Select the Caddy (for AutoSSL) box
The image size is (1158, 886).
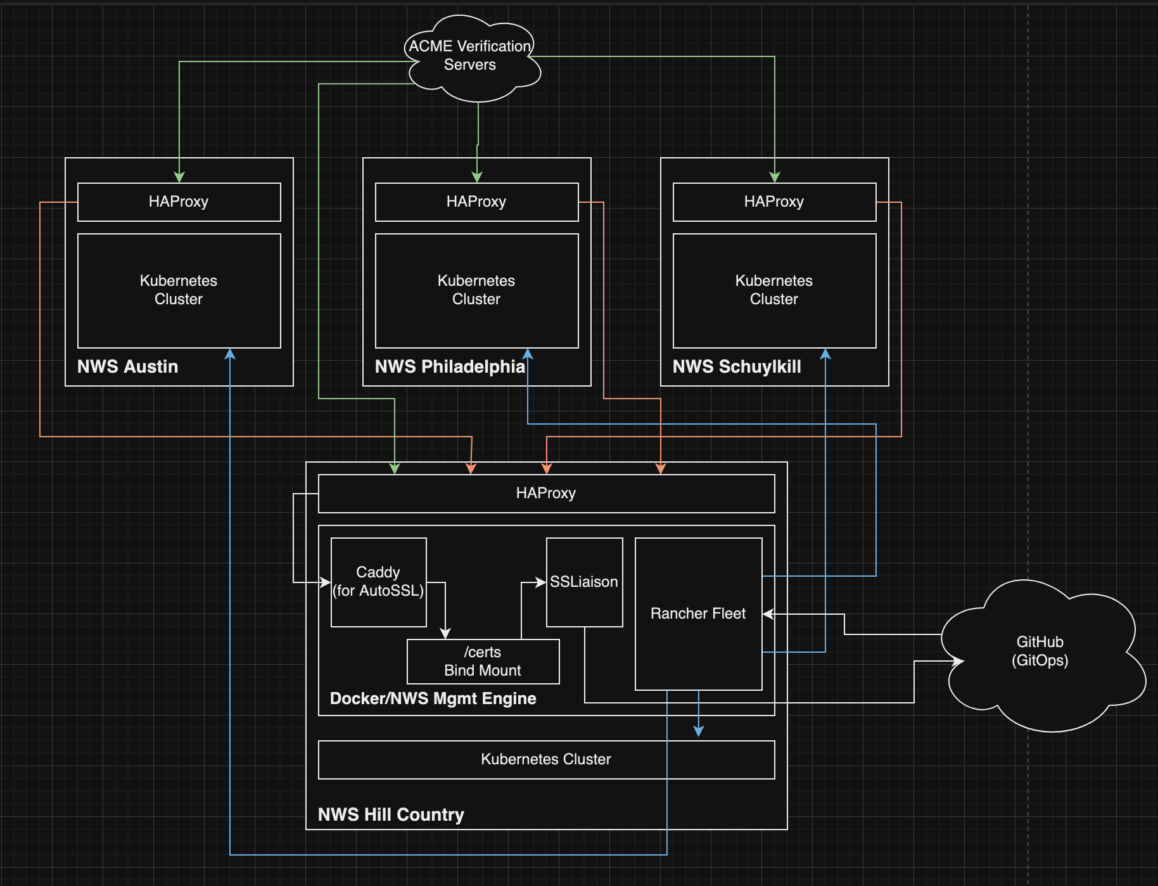378,582
